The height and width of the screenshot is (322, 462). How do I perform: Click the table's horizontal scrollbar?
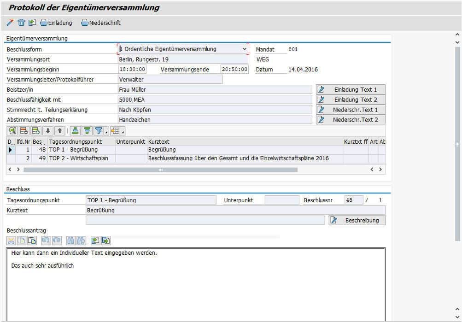point(160,170)
